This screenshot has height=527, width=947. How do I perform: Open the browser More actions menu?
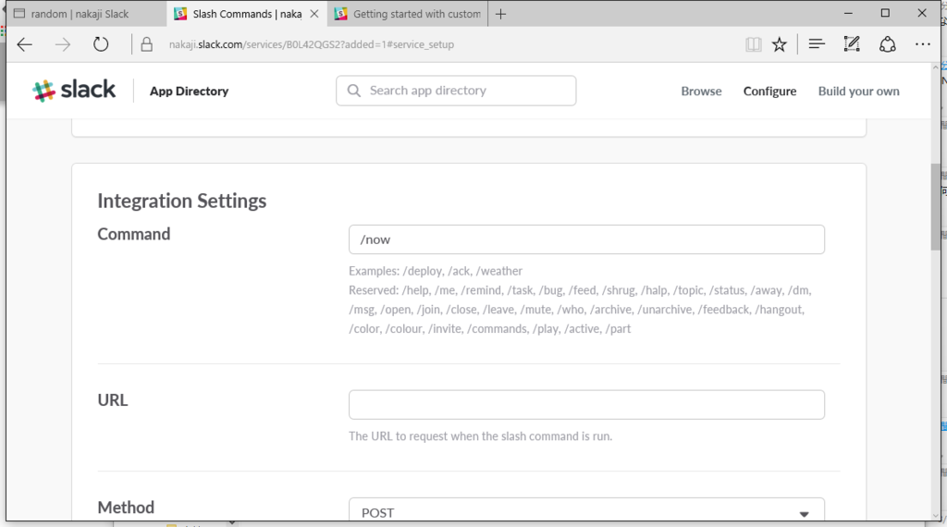click(x=922, y=44)
